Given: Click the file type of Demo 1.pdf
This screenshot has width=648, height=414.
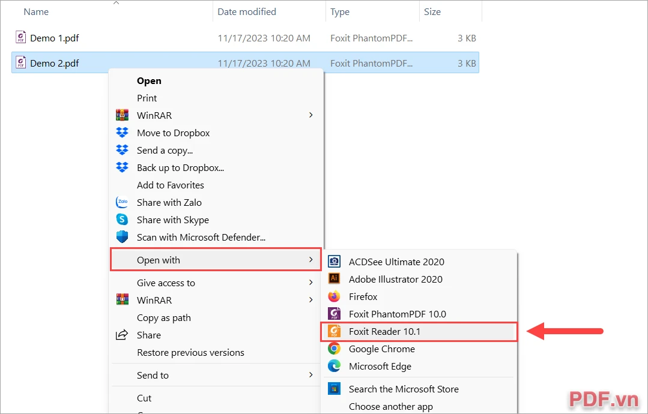Looking at the screenshot, I should 372,38.
